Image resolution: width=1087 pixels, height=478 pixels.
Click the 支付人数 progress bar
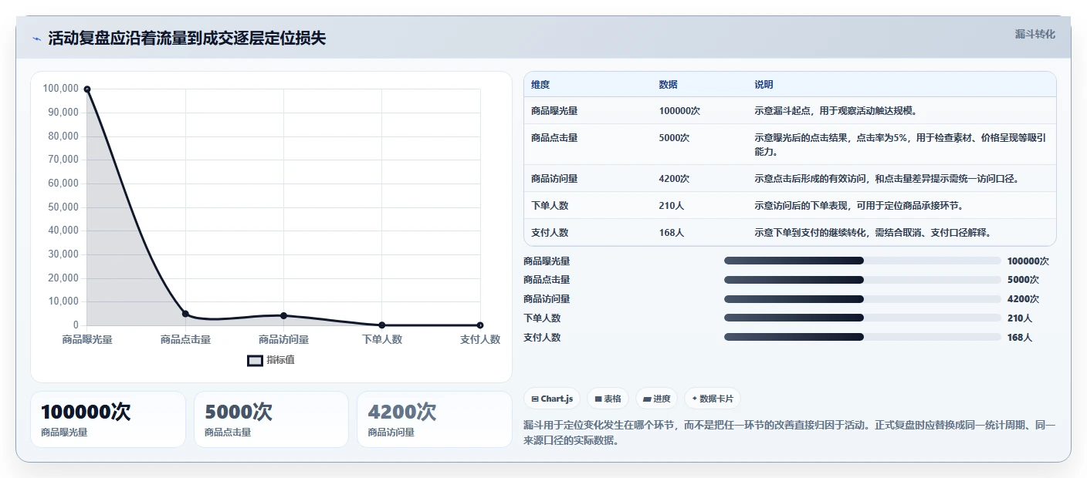(x=862, y=337)
